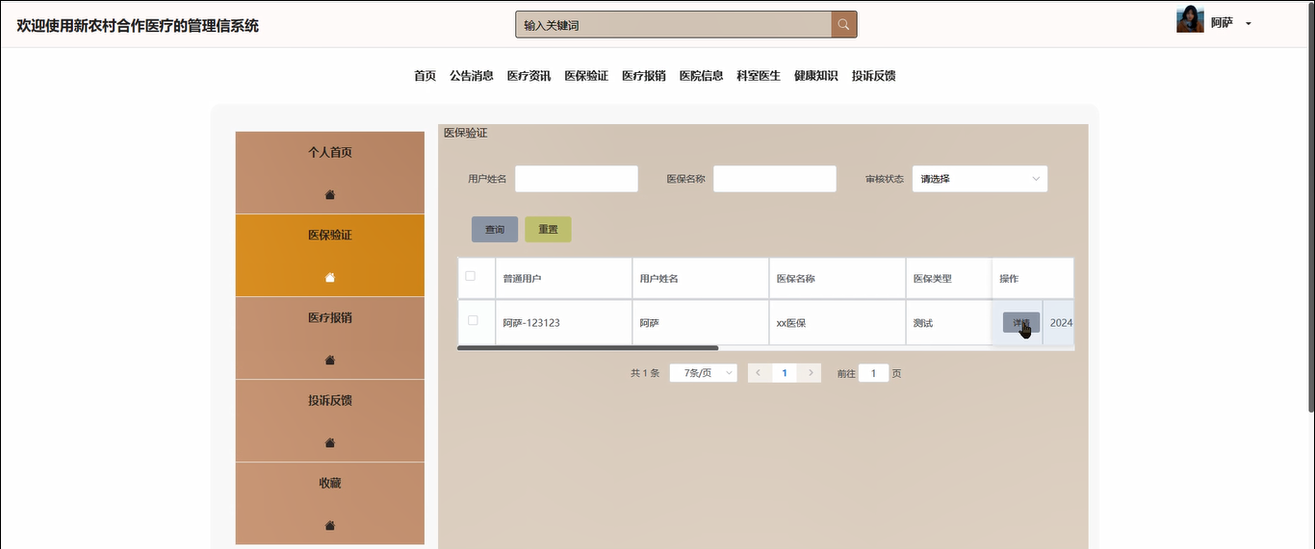Click the 操作 column header
Viewport: 1315px width, 549px height.
pyautogui.click(x=1033, y=279)
